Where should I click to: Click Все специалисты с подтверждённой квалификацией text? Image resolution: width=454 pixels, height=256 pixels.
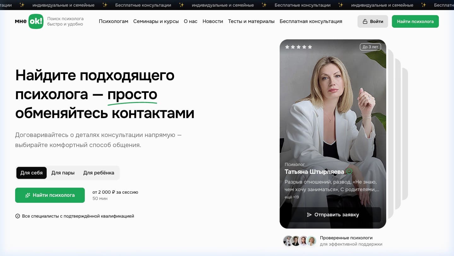click(x=78, y=216)
